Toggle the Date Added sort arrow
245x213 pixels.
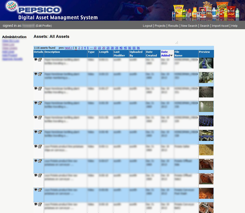tap(171, 56)
